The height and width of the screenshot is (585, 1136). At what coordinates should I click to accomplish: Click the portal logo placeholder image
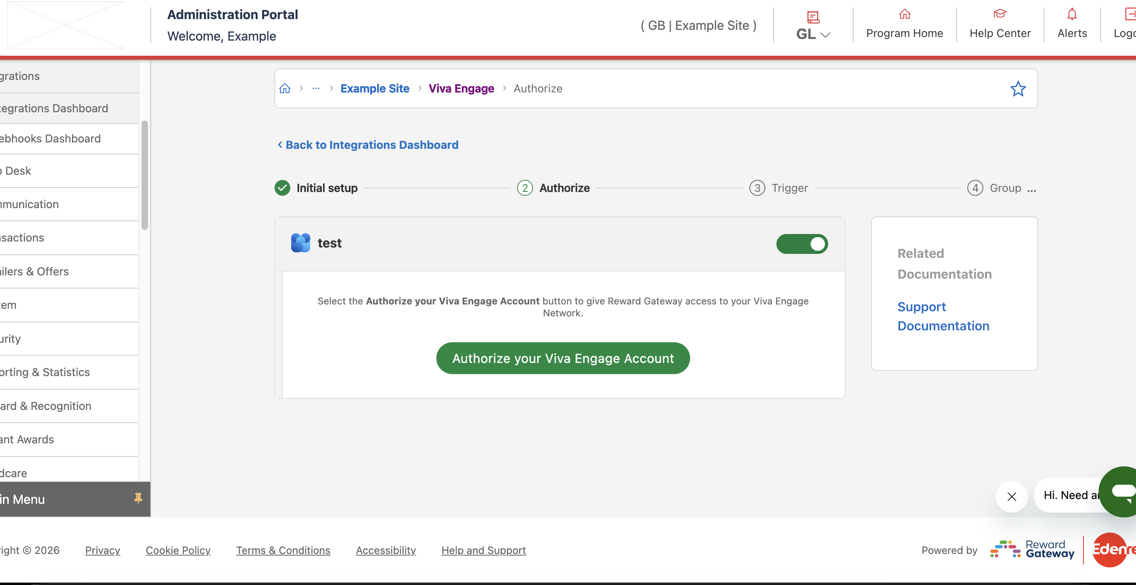pyautogui.click(x=65, y=25)
